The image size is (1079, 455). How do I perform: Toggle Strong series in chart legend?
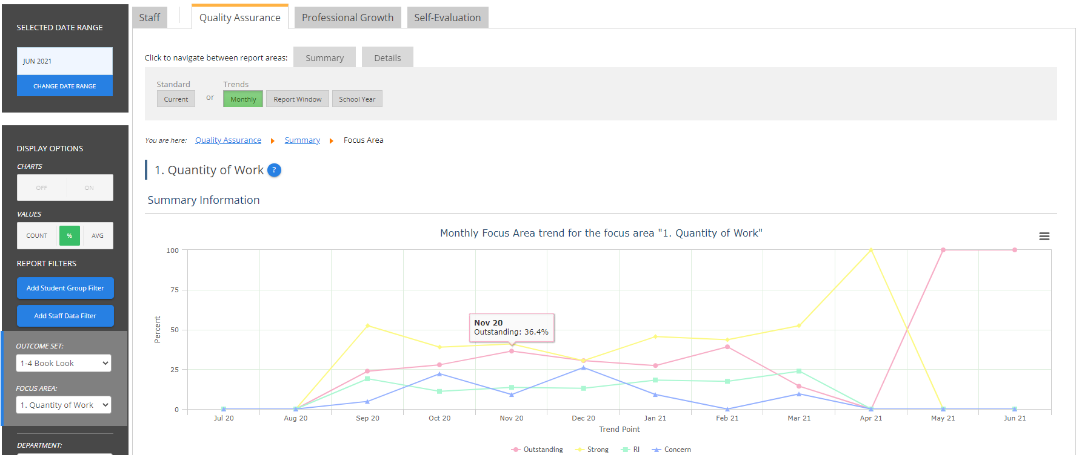point(592,450)
